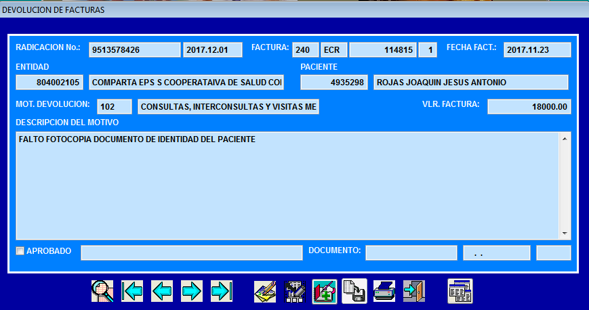Image resolution: width=589 pixels, height=310 pixels.
Task: Click the edit pencil notepad icon
Action: pyautogui.click(x=265, y=291)
